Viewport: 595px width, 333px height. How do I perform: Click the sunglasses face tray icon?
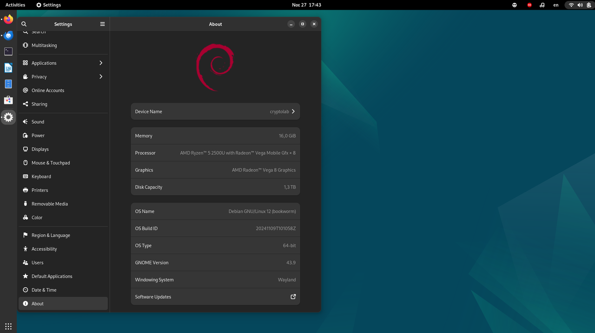[515, 5]
